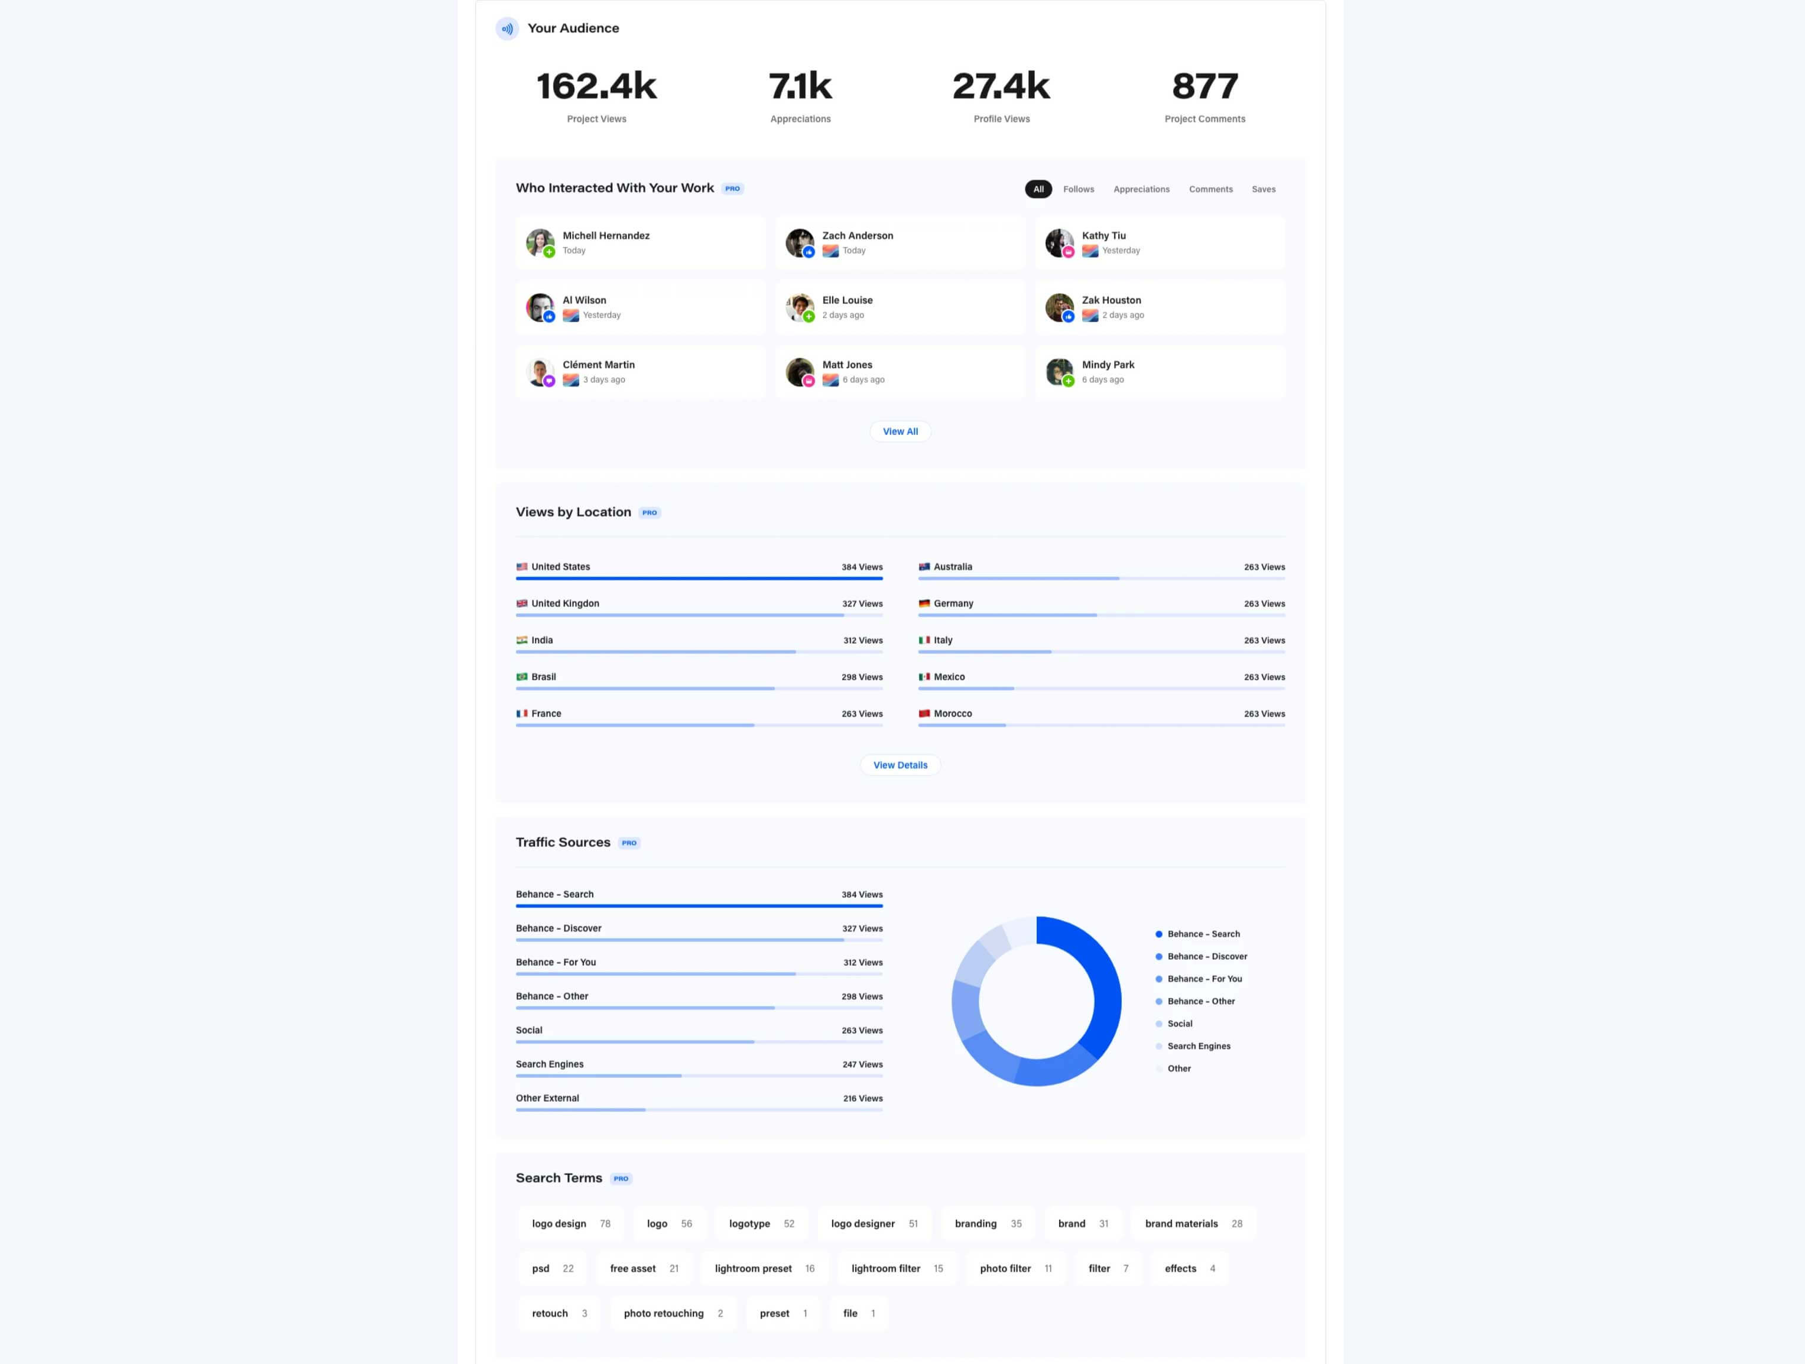Click the PRO badge next to 'Views by Location'
The height and width of the screenshot is (1364, 1805).
pos(648,512)
